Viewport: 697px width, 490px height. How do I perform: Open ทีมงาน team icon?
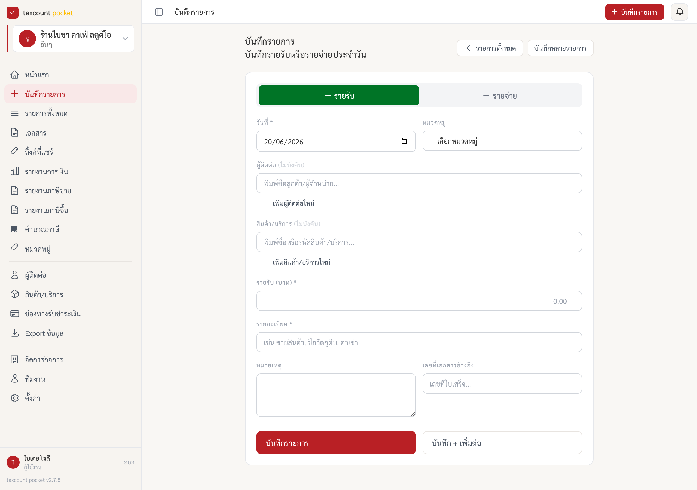tap(15, 379)
